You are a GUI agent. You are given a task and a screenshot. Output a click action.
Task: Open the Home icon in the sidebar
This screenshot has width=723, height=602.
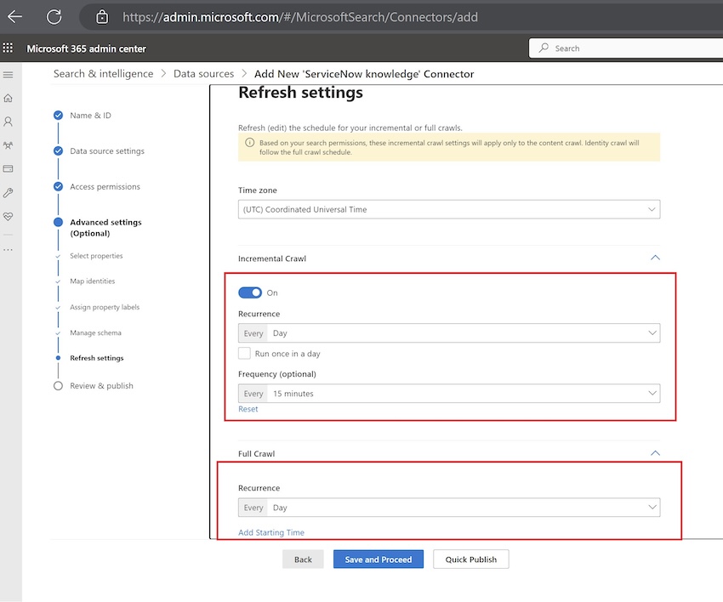click(x=9, y=99)
